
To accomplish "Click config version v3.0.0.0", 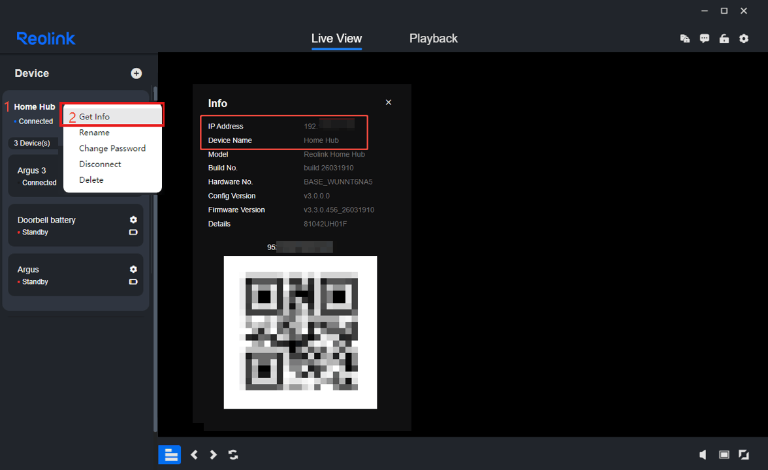I will point(317,196).
